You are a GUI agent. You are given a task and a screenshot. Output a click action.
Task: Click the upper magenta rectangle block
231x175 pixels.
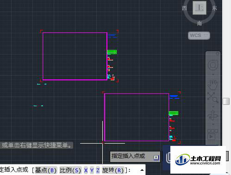coord(75,56)
